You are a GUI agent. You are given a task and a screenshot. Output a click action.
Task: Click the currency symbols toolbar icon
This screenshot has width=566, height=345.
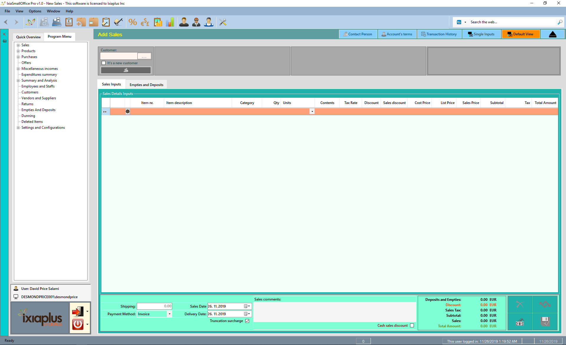(145, 22)
